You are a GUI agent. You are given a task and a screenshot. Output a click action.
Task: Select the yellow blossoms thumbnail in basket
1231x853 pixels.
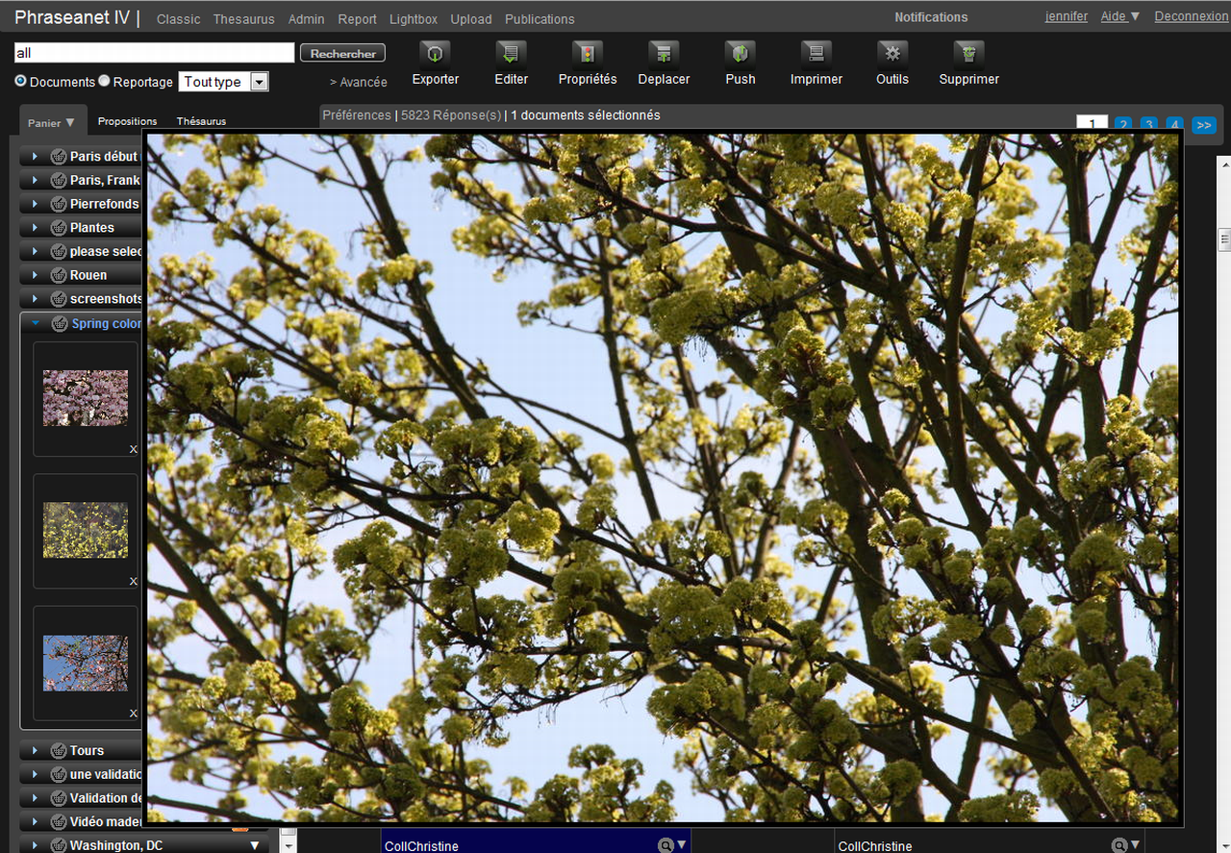86,530
